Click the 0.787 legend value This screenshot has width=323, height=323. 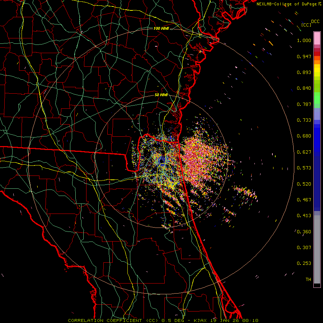(x=304, y=104)
